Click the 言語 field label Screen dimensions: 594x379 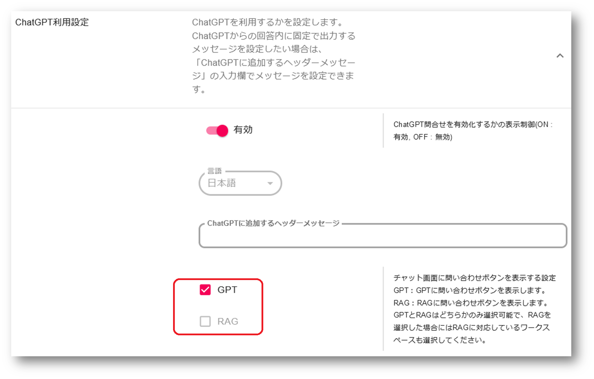(214, 171)
